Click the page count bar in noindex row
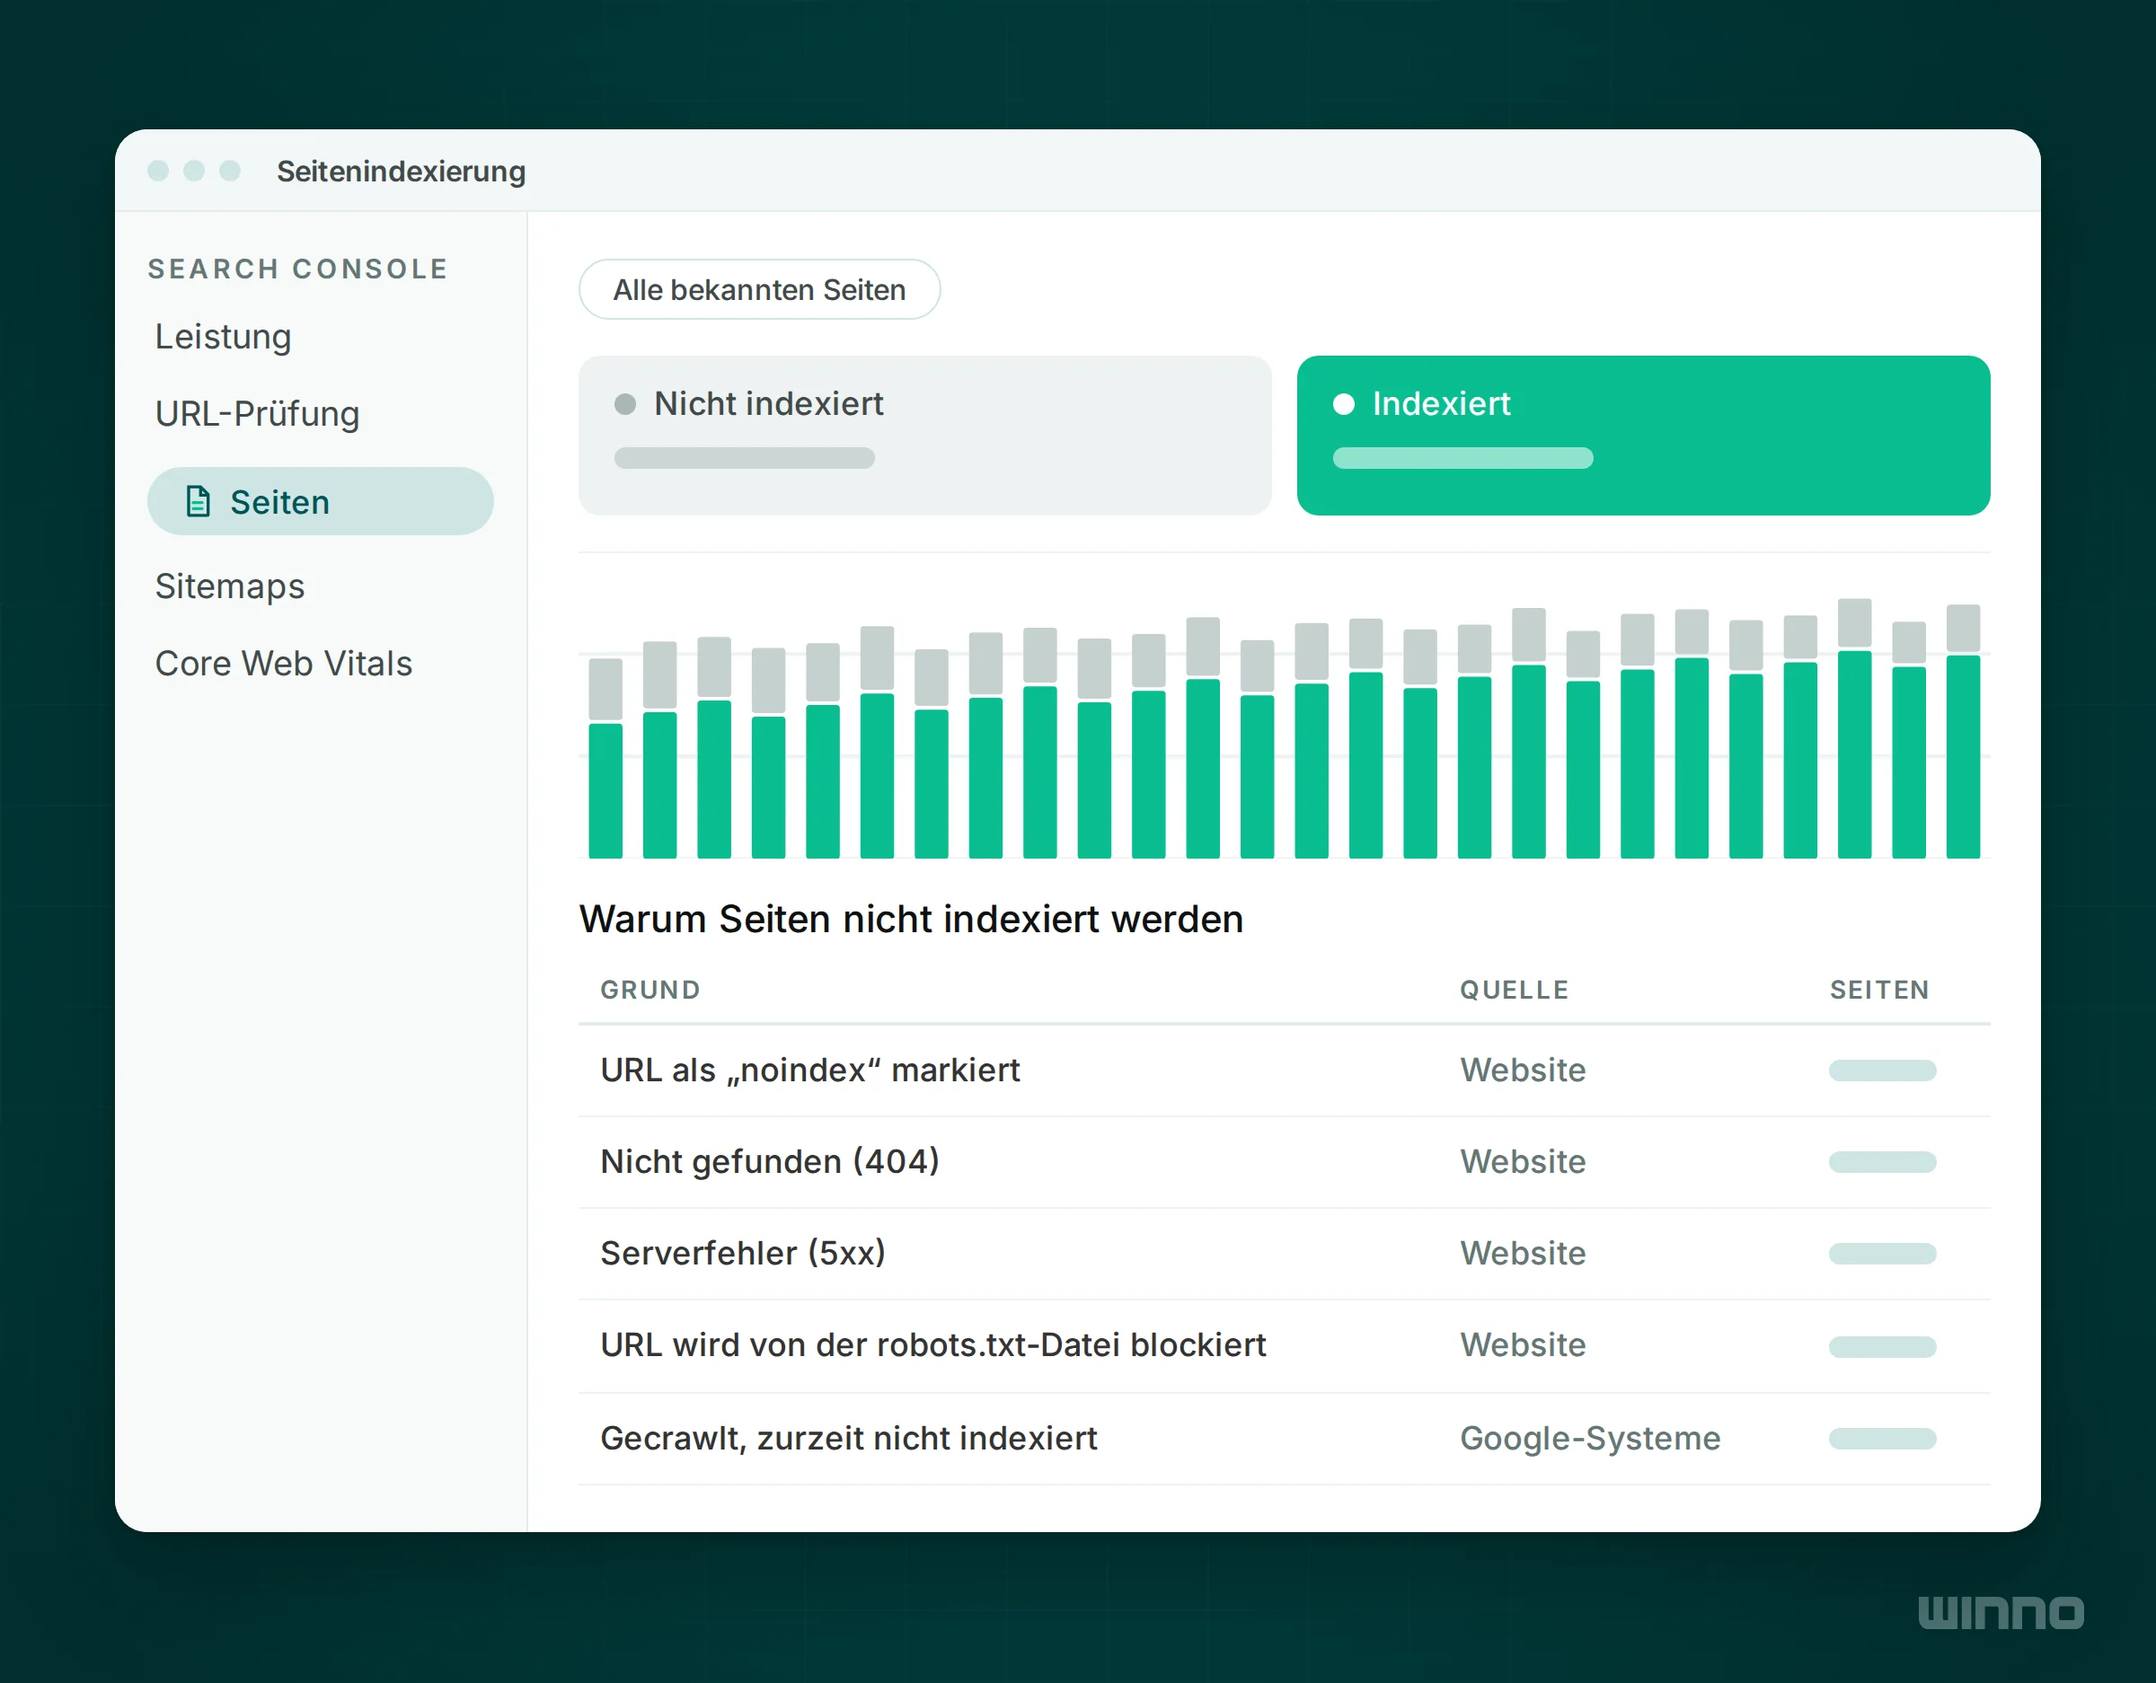The height and width of the screenshot is (1683, 2156). pos(1883,1071)
